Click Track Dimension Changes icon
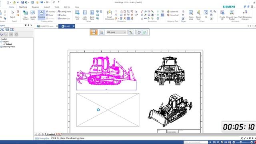This screenshot has width=256, height=144. [245, 15]
